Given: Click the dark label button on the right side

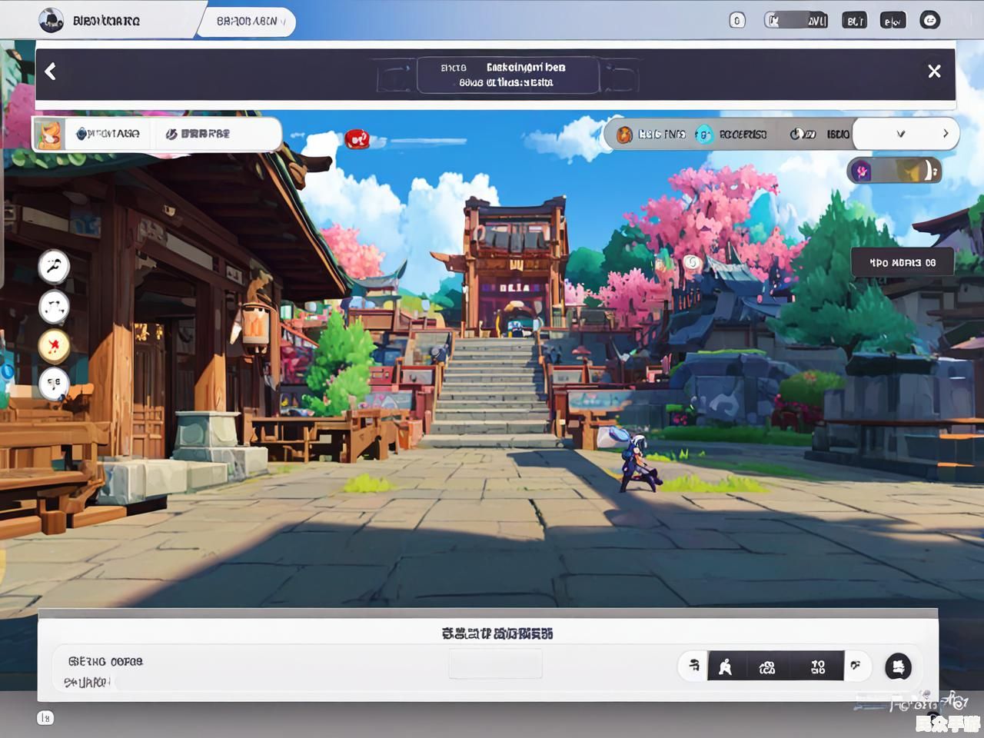Looking at the screenshot, I should [x=903, y=263].
